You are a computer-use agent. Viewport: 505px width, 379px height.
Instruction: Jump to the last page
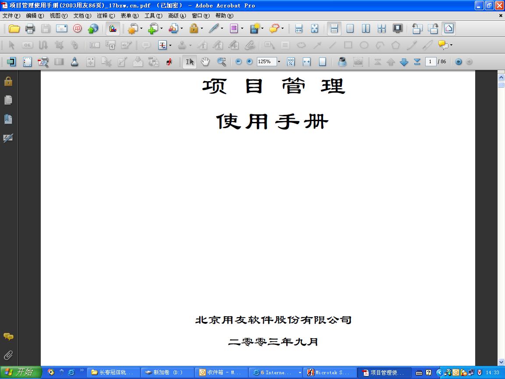click(417, 61)
